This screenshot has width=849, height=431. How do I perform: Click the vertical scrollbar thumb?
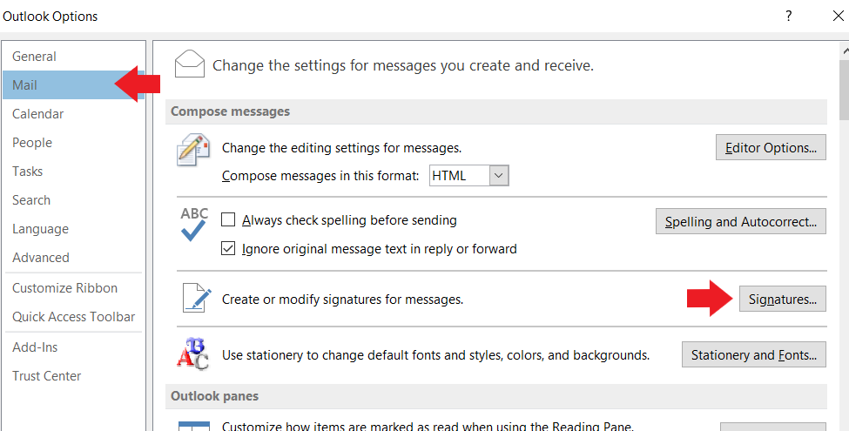click(844, 90)
